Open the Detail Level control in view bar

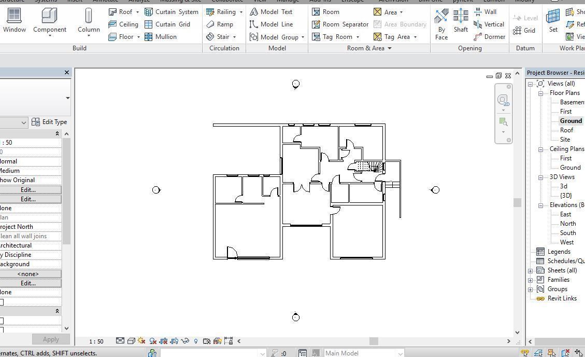120,340
